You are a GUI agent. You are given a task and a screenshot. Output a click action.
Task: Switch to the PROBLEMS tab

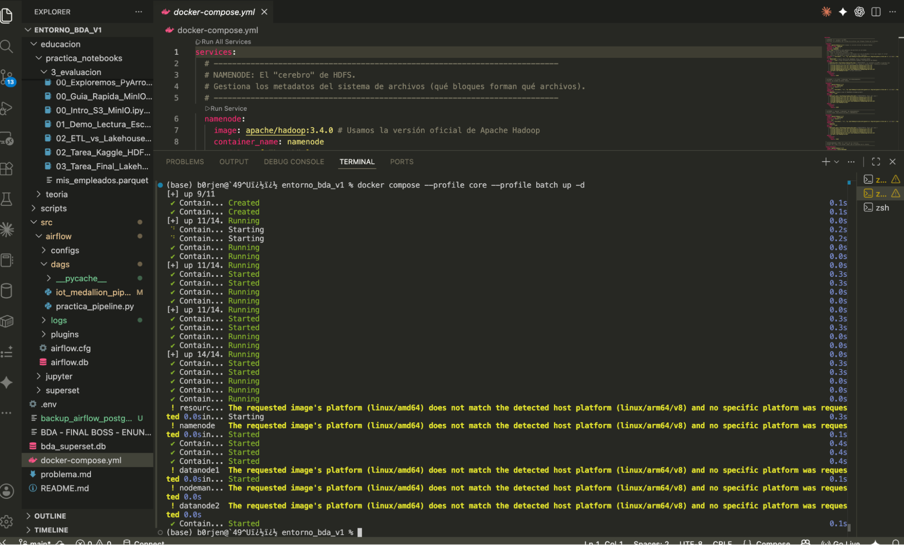(x=185, y=161)
